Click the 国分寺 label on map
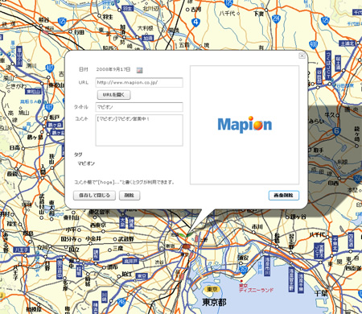Screen dimensions: 362x314 (68, 238)
